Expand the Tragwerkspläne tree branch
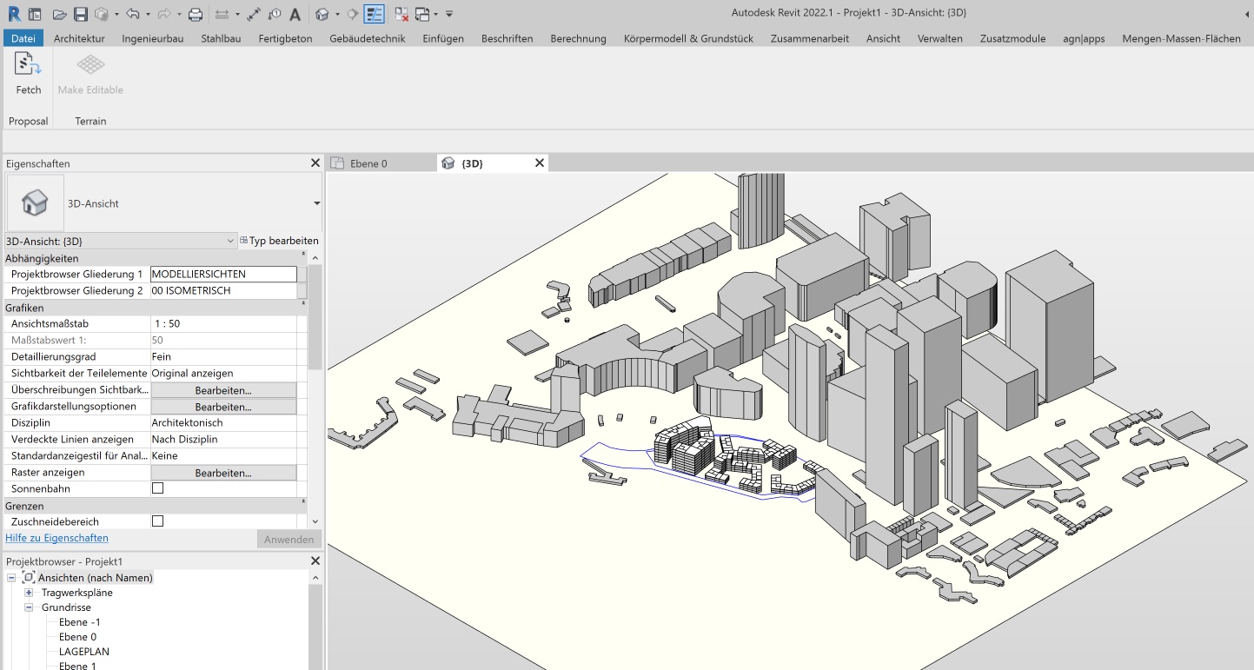 point(29,592)
